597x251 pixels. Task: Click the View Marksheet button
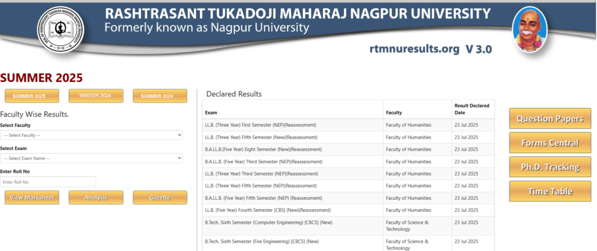pos(32,198)
